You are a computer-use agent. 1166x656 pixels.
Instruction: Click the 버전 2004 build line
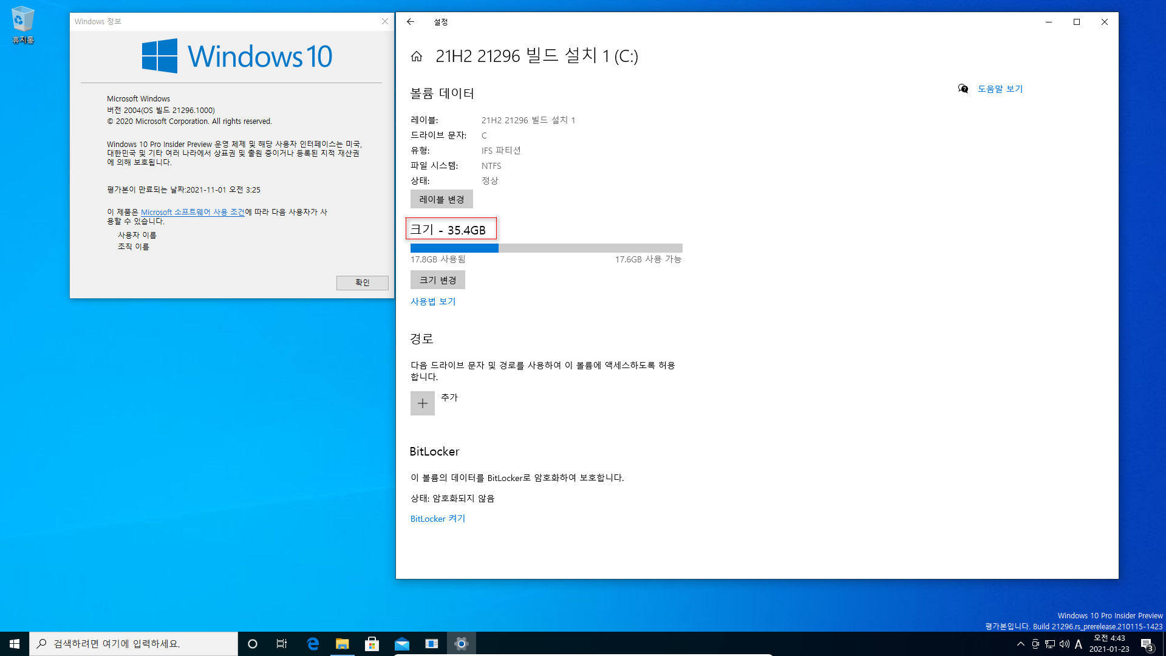(x=161, y=110)
